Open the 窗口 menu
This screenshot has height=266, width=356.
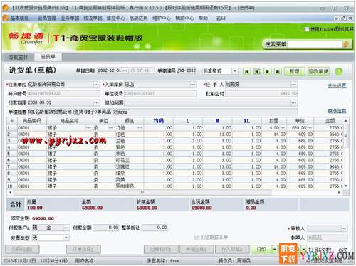click(221, 18)
